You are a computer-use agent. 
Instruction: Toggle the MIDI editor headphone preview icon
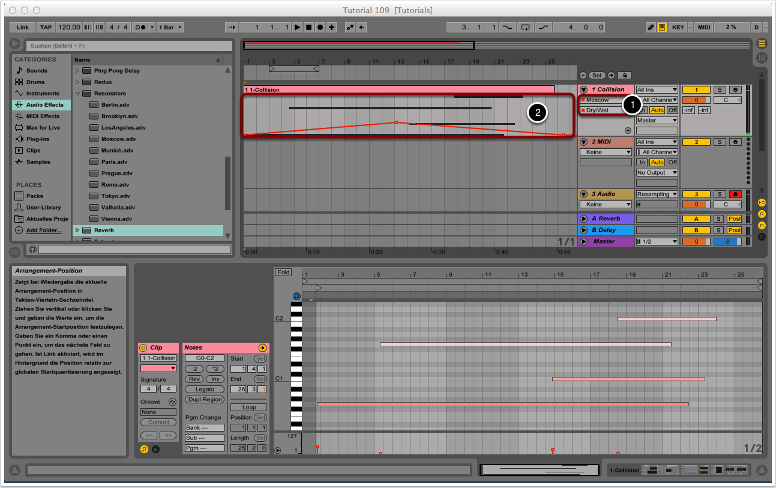point(296,296)
